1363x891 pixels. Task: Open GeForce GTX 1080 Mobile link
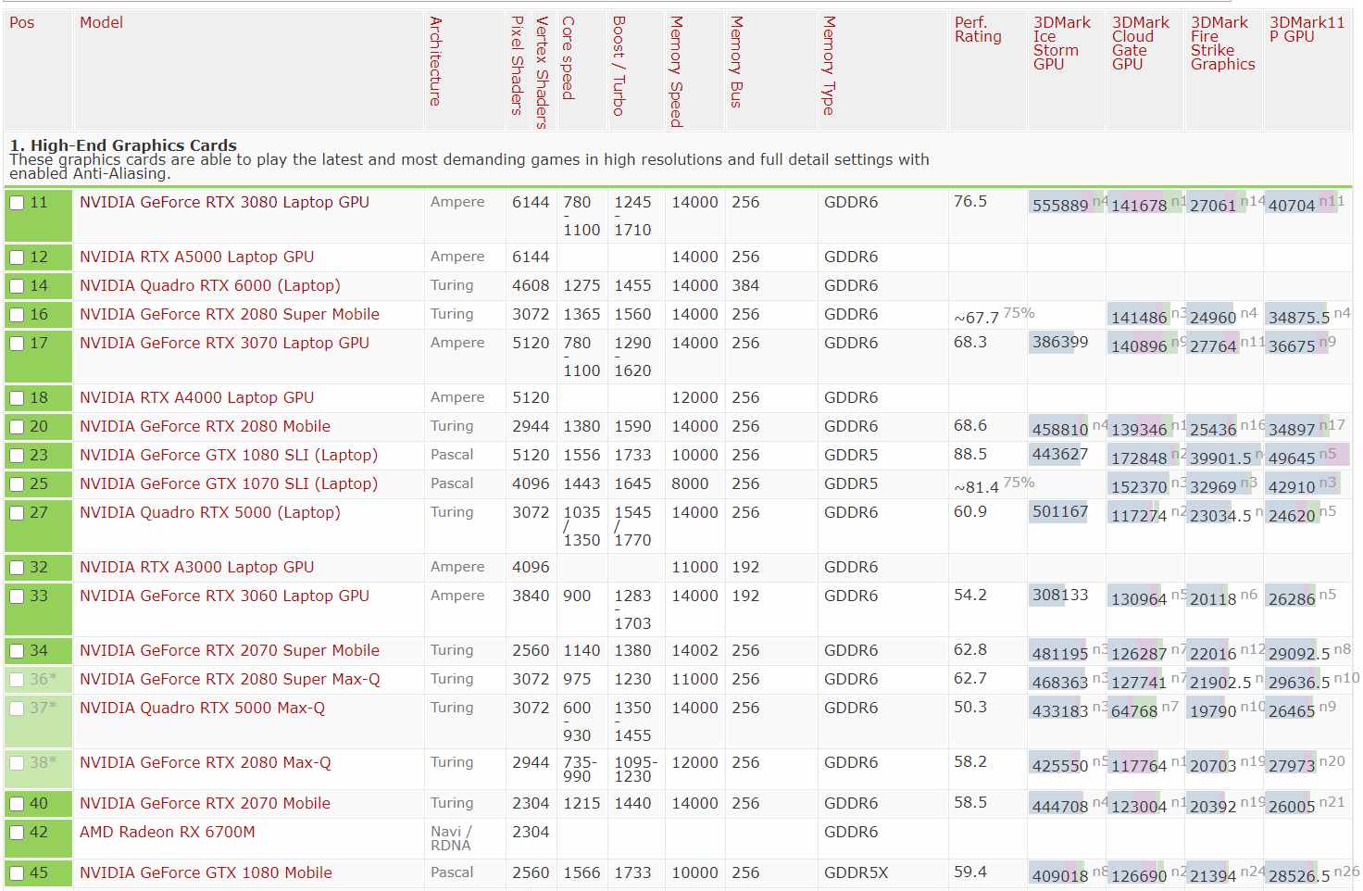206,872
